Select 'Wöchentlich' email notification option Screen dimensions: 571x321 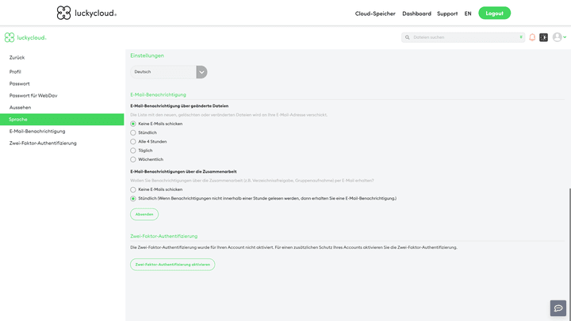(x=133, y=159)
